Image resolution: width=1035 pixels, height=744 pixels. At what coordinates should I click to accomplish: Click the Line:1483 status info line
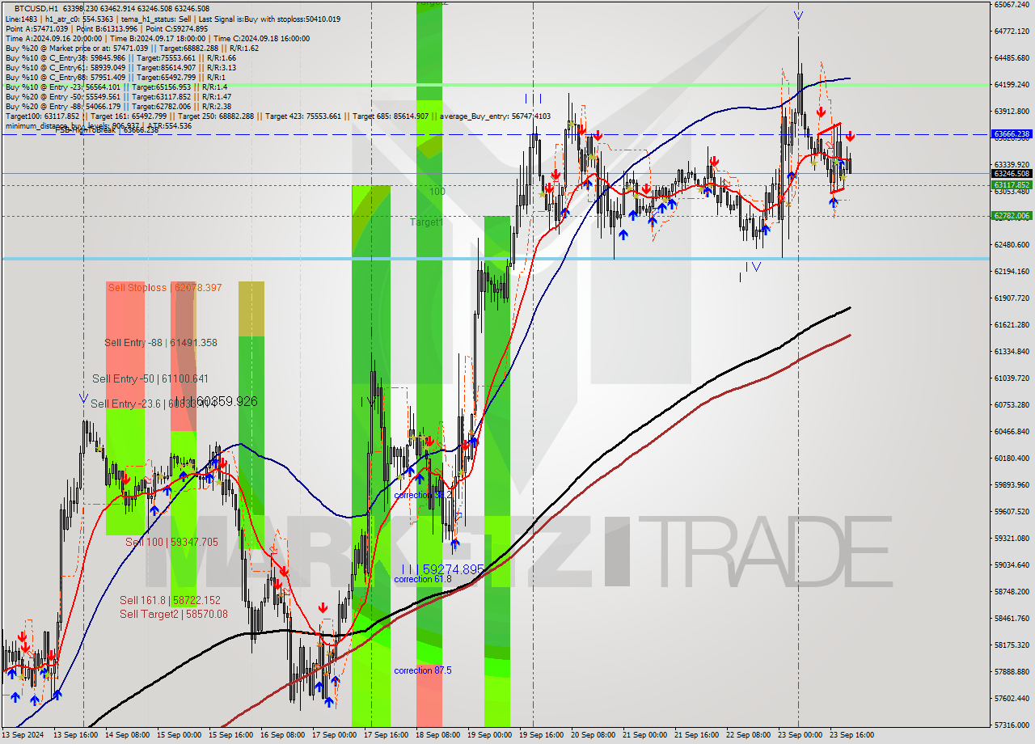172,19
